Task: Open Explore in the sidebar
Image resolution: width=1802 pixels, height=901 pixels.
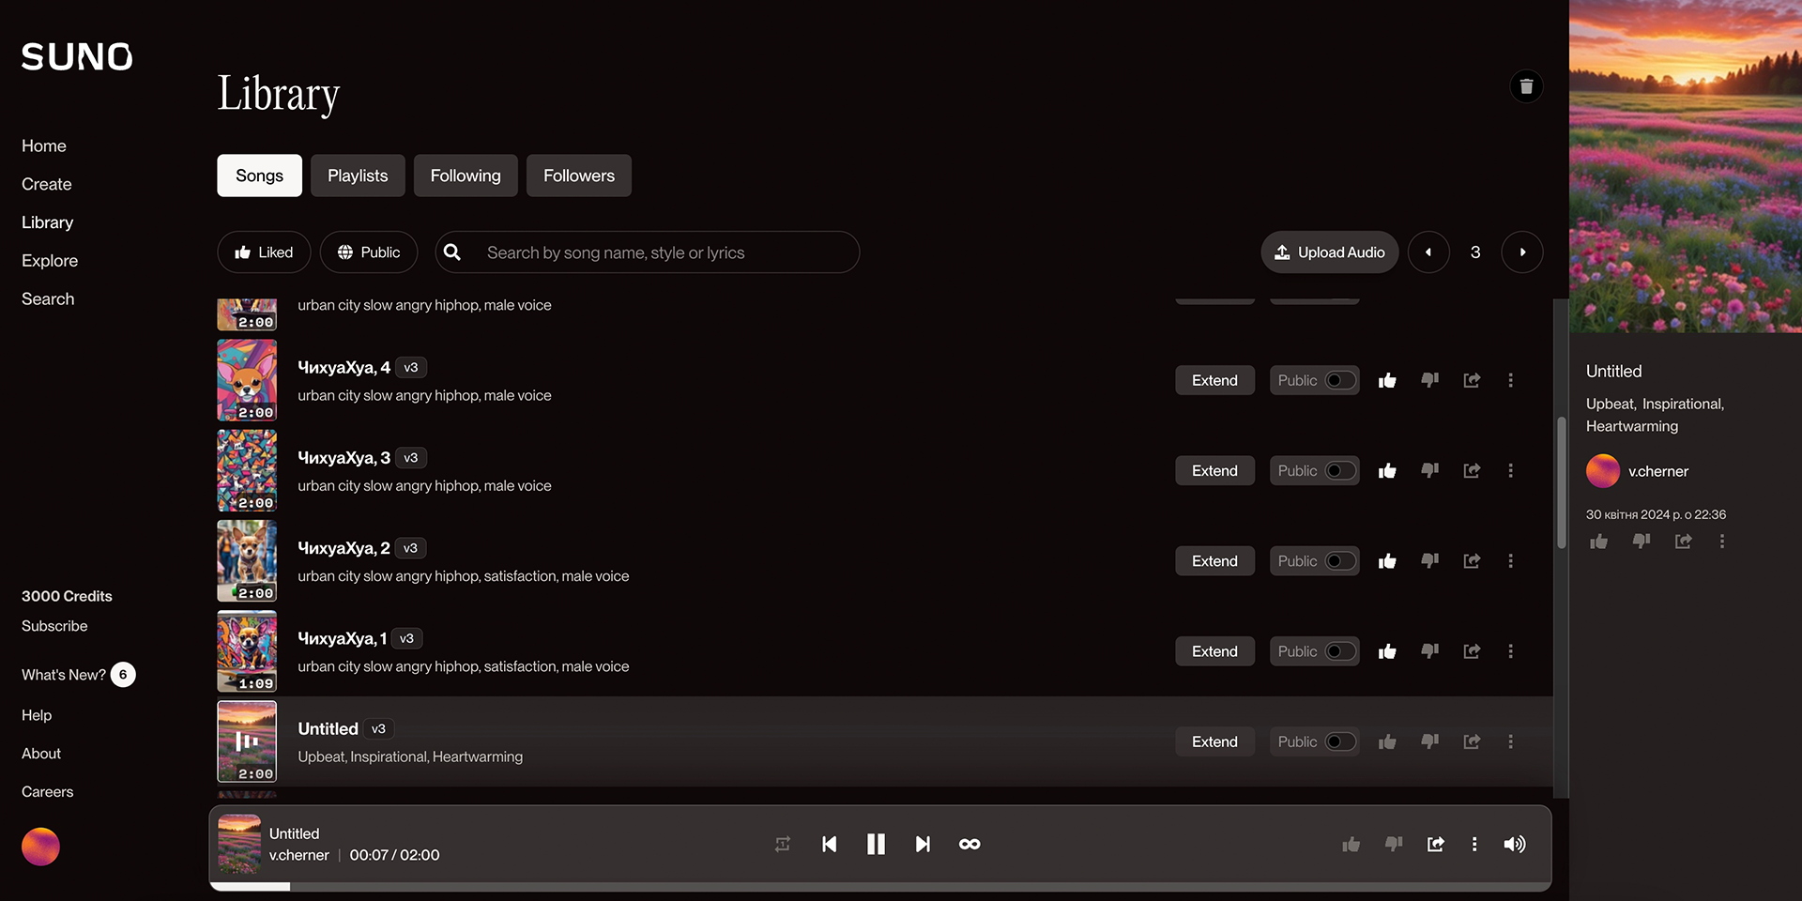Action: (50, 261)
